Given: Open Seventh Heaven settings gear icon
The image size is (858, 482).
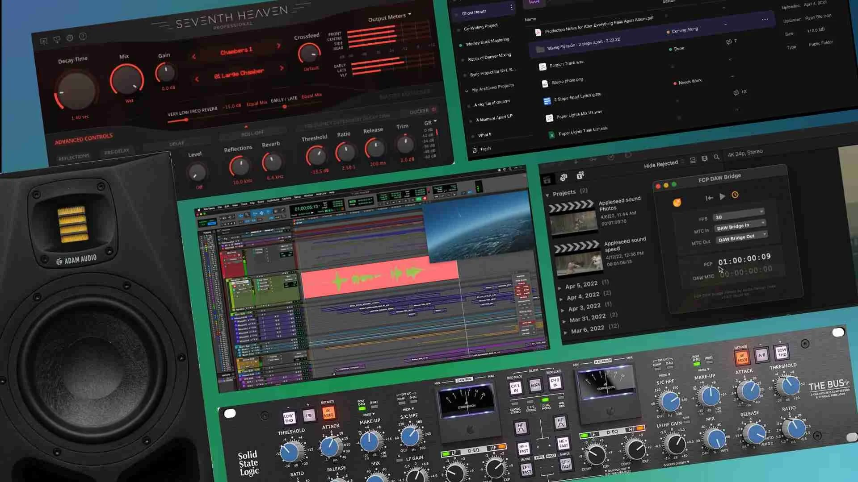Looking at the screenshot, I should coord(70,38).
